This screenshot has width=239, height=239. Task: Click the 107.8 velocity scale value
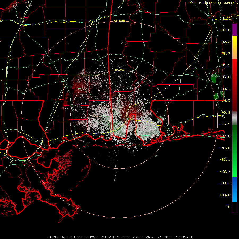[225, 30]
